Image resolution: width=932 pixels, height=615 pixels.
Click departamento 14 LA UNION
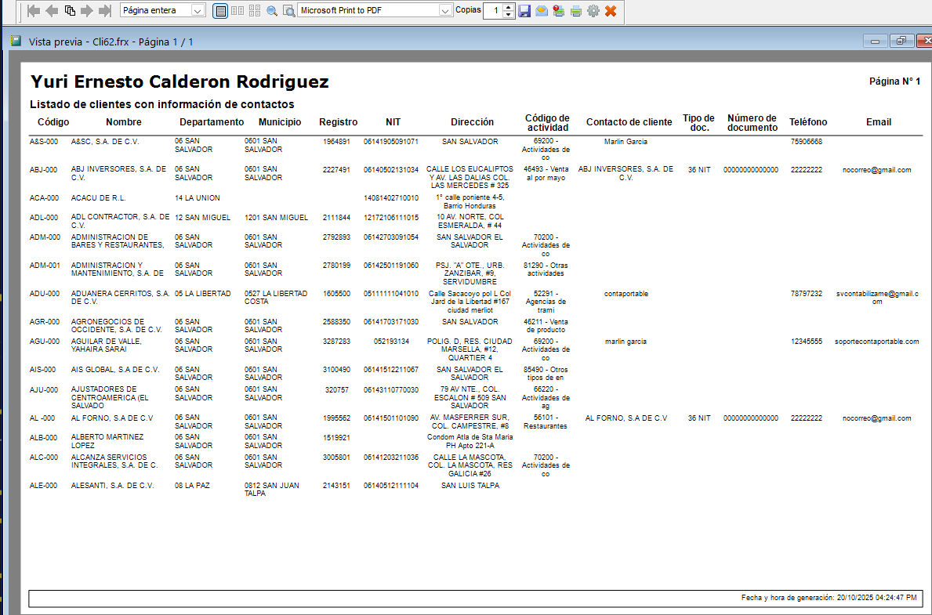198,198
